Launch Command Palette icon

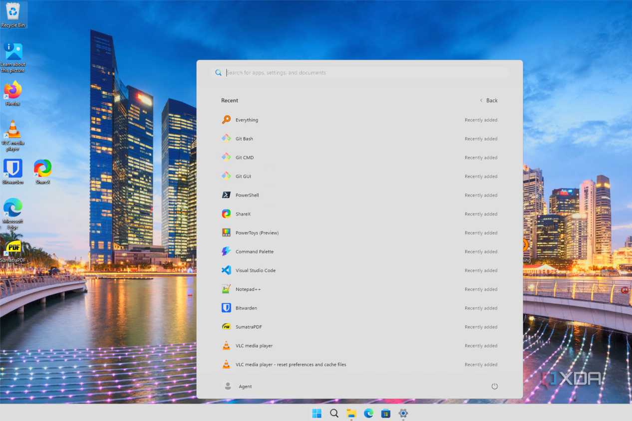pyautogui.click(x=226, y=251)
